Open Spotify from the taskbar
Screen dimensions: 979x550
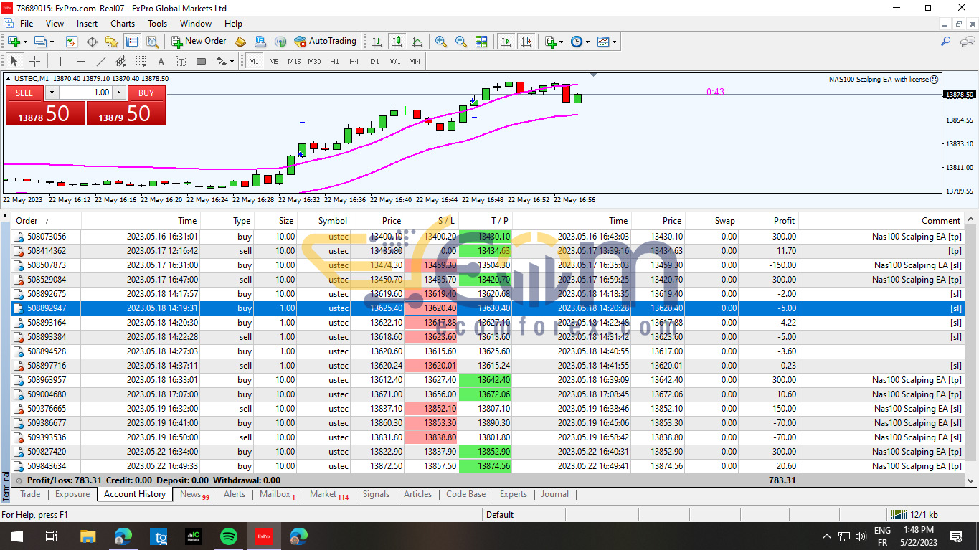(229, 536)
